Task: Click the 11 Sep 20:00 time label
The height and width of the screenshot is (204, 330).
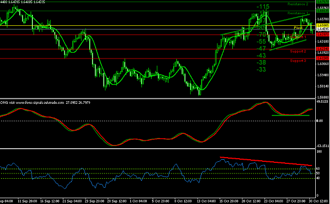Action: 28,201
